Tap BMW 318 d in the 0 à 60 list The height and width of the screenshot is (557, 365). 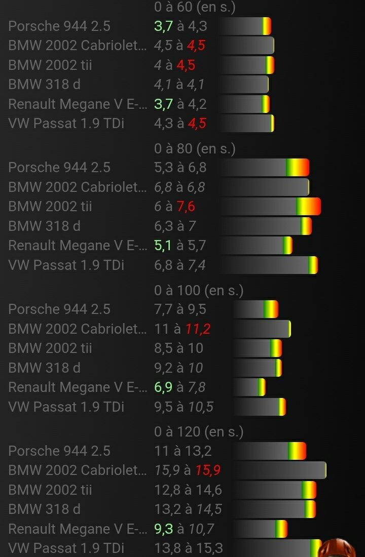pyautogui.click(x=44, y=84)
